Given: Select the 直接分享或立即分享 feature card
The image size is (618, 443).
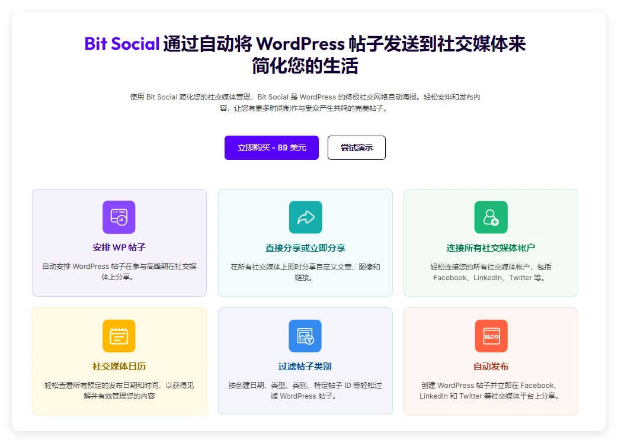Looking at the screenshot, I should point(305,242).
